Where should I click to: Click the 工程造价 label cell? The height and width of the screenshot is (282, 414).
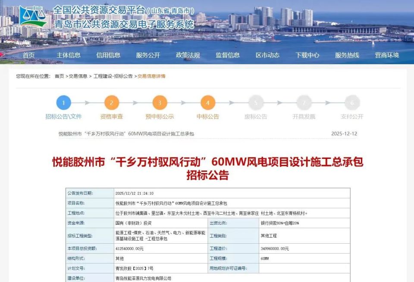[x=233, y=248]
